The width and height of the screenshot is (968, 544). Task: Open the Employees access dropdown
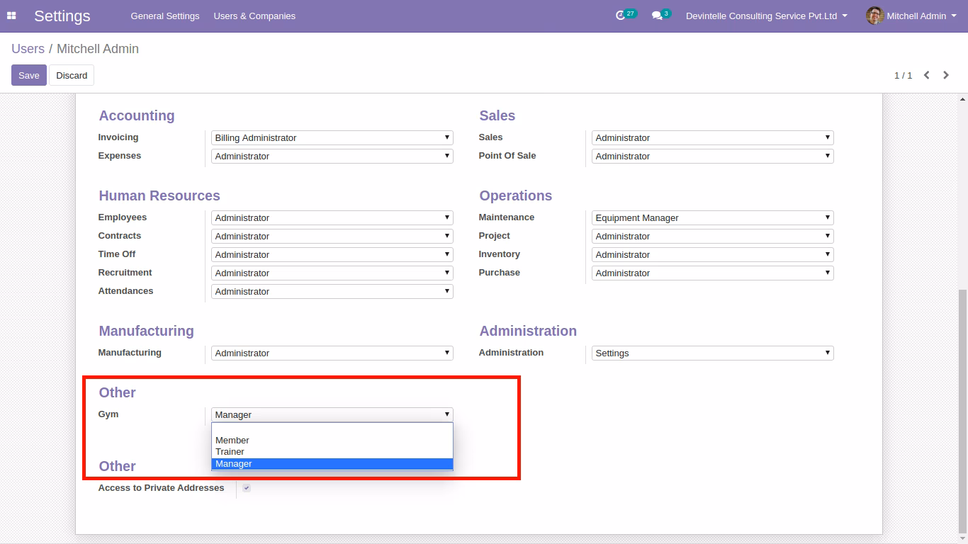(x=332, y=217)
